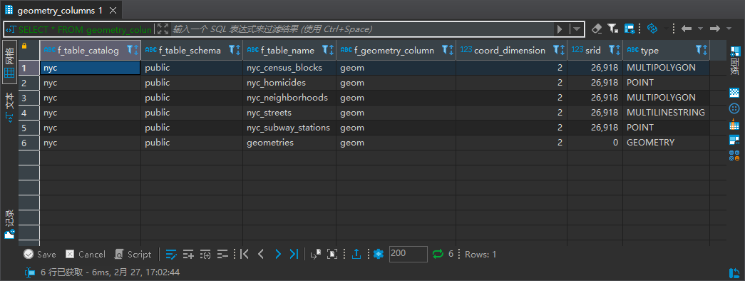This screenshot has height=281, width=745.
Task: Open filter history dropdown
Action: [x=576, y=29]
